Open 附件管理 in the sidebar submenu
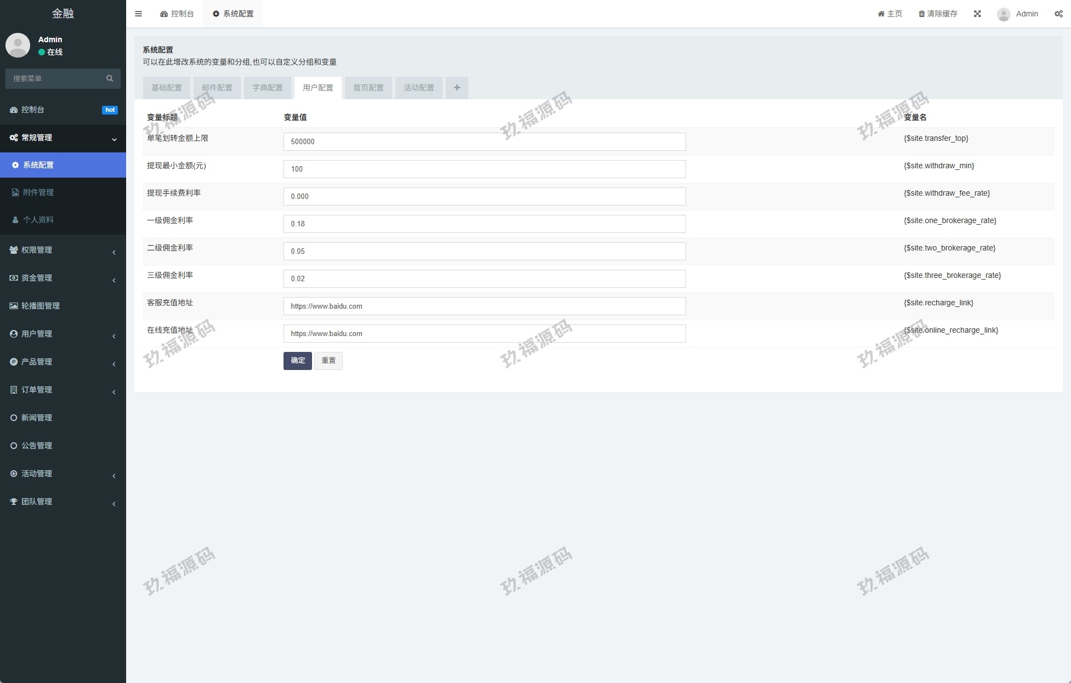Image resolution: width=1071 pixels, height=683 pixels. [38, 192]
